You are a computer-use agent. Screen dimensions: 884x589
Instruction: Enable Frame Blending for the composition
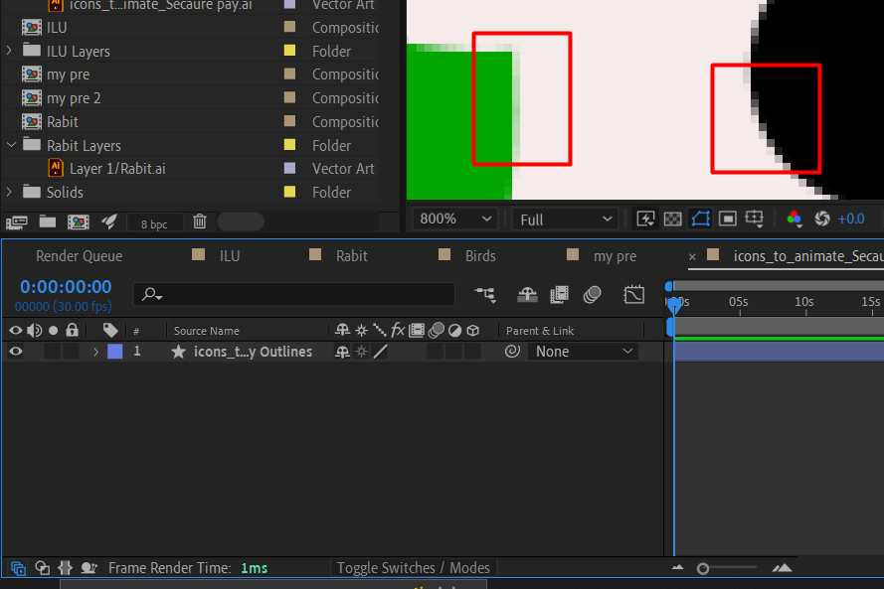tap(559, 294)
